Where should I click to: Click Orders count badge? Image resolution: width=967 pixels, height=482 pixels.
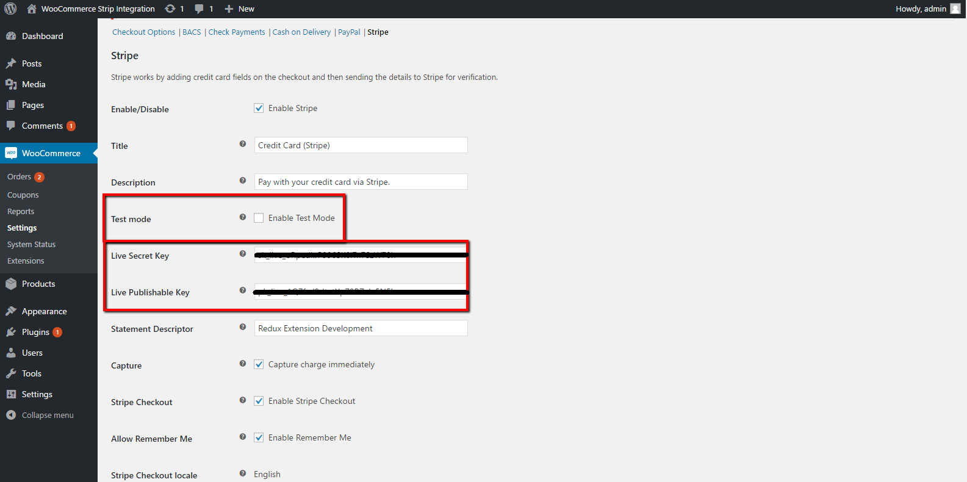pos(39,177)
